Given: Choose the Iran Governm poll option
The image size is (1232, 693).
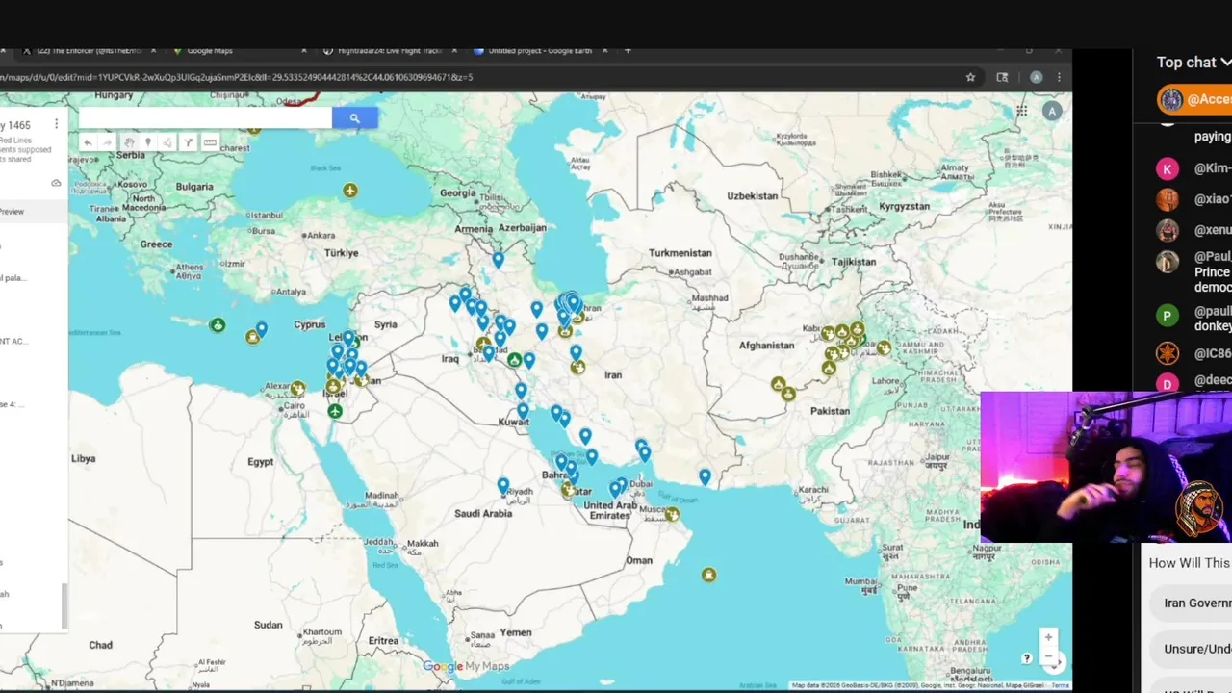Looking at the screenshot, I should pyautogui.click(x=1191, y=603).
